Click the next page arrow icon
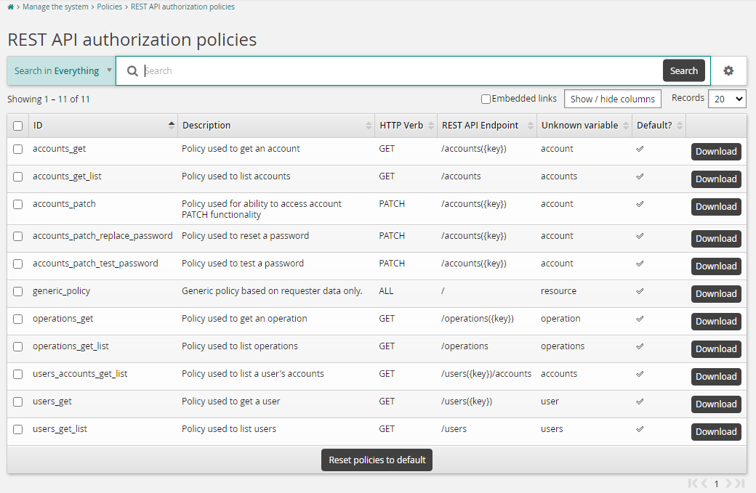The height and width of the screenshot is (493, 756). (729, 483)
